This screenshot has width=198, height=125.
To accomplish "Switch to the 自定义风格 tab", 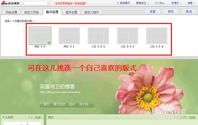I will click(32, 12).
